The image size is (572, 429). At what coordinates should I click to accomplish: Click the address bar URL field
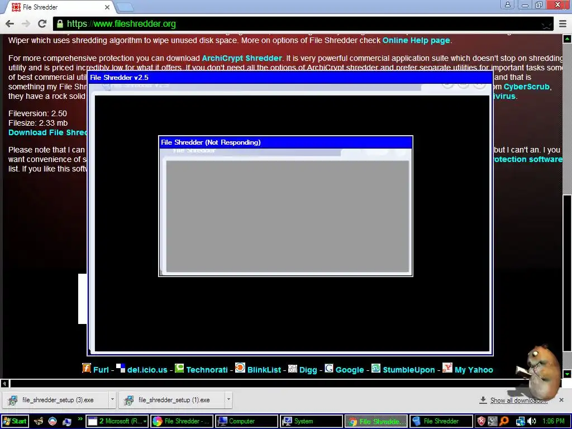tap(303, 24)
